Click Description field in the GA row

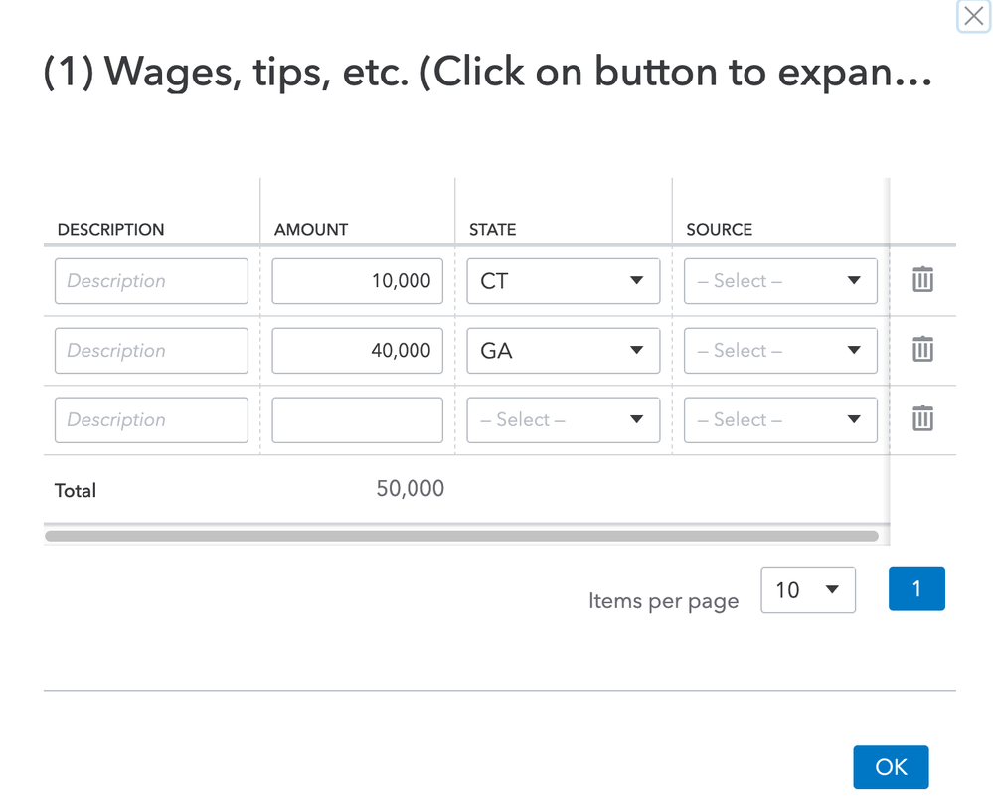[151, 351]
